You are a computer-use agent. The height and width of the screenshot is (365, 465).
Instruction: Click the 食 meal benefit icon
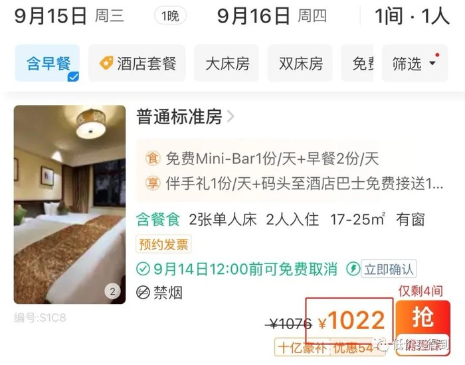(153, 158)
